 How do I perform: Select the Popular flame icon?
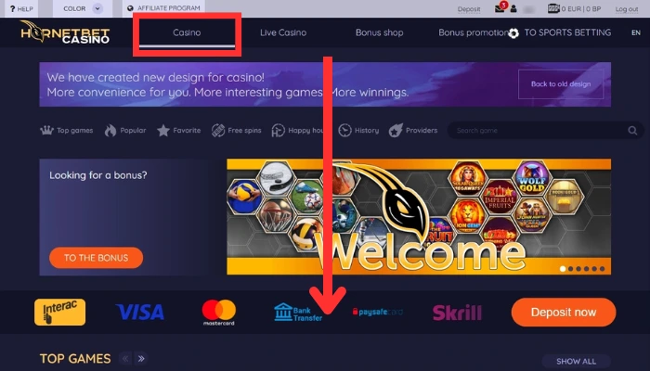(110, 131)
